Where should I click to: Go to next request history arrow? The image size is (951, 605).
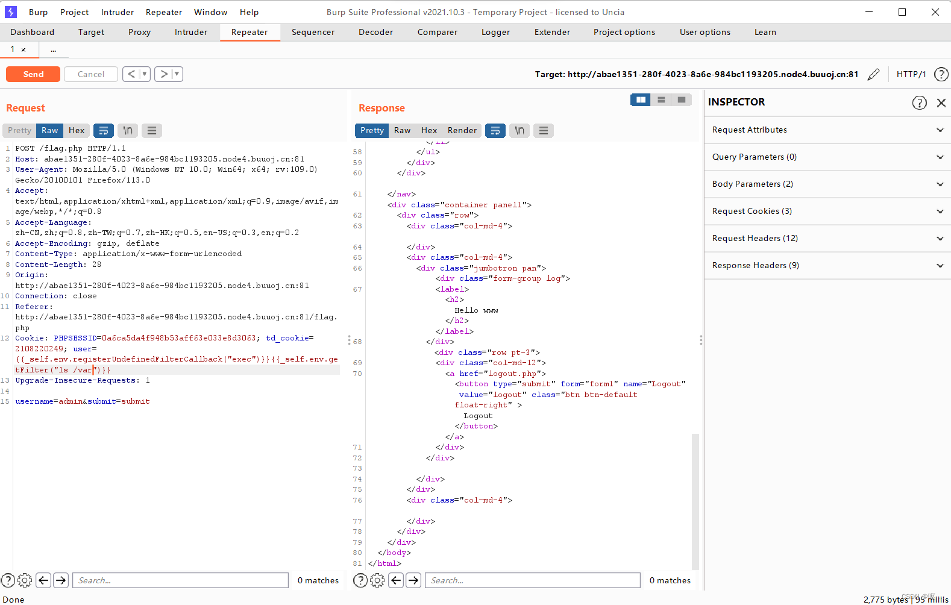[163, 74]
